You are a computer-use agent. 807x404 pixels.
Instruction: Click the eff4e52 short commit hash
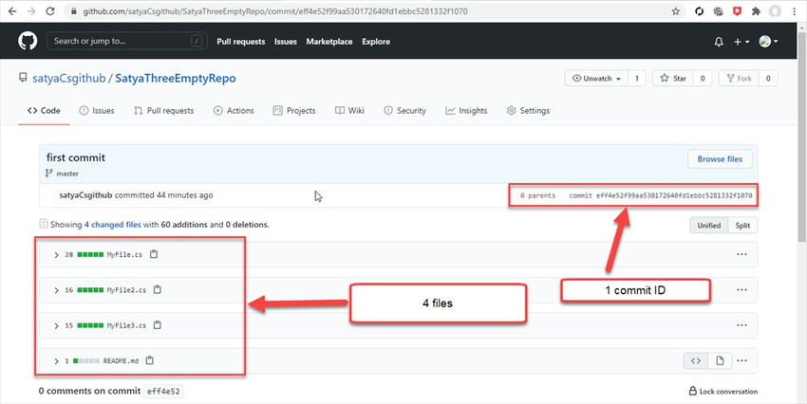163,391
